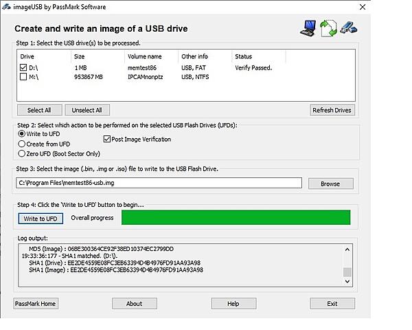Click the Exit button

(x=332, y=303)
